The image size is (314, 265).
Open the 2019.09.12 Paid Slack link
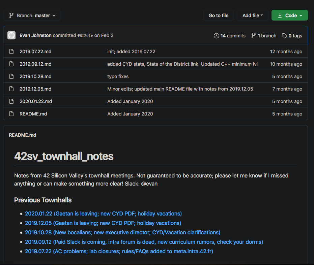144,242
